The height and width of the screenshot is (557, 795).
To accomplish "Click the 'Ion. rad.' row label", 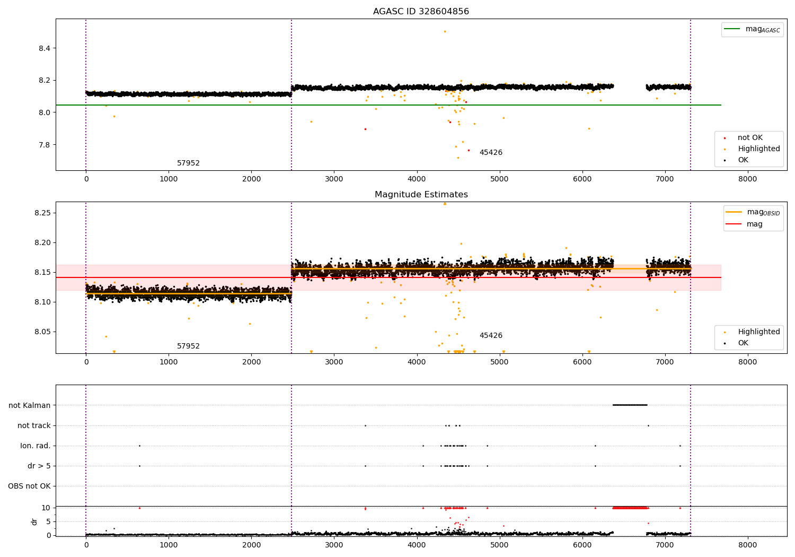I will (36, 446).
